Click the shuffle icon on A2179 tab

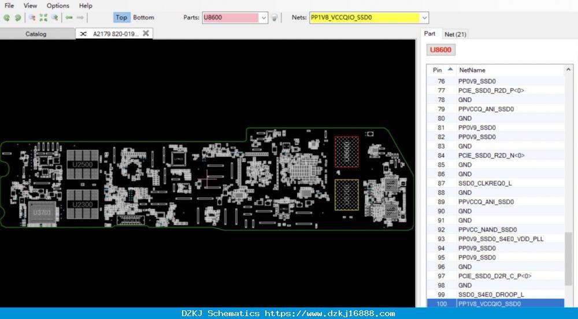click(x=83, y=34)
